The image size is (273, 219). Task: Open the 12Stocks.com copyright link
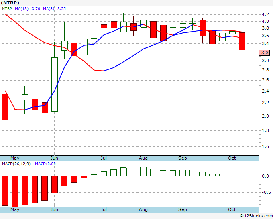tap(256, 216)
